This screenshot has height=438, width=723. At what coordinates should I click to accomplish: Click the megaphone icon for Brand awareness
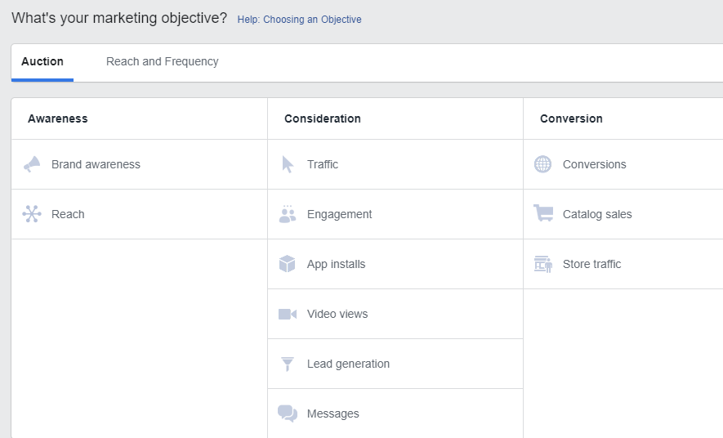[32, 164]
